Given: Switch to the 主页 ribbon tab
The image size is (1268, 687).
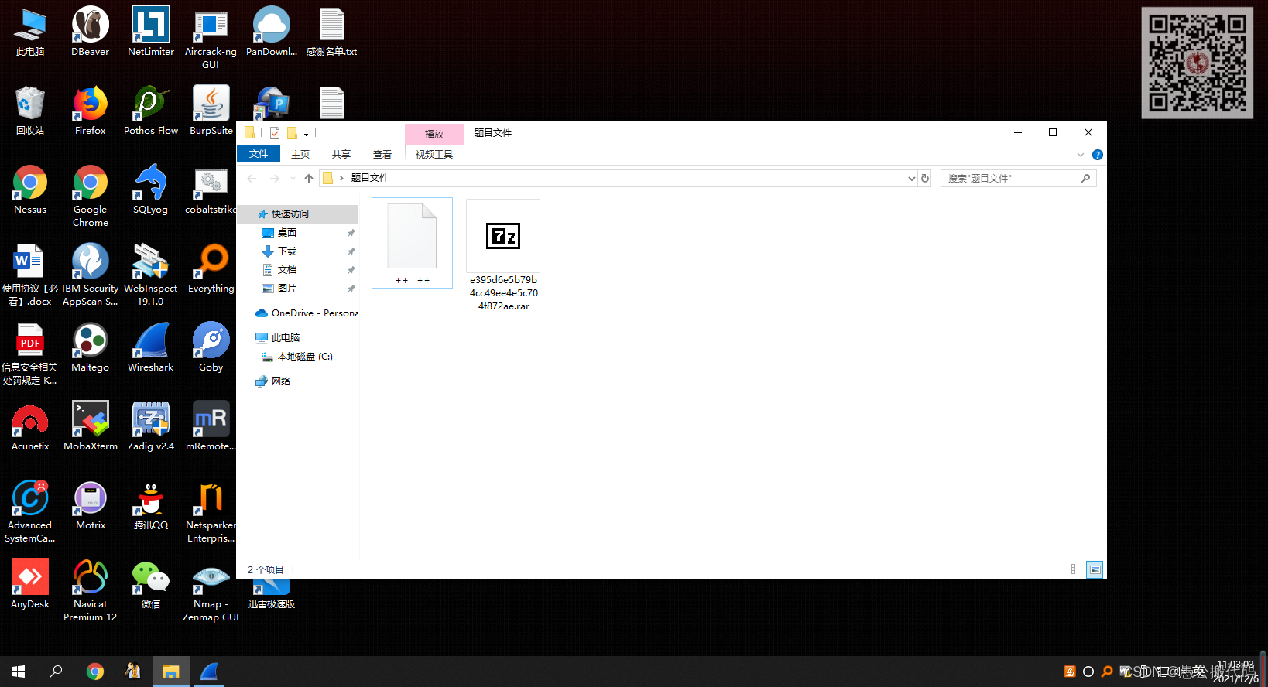Looking at the screenshot, I should coord(300,154).
